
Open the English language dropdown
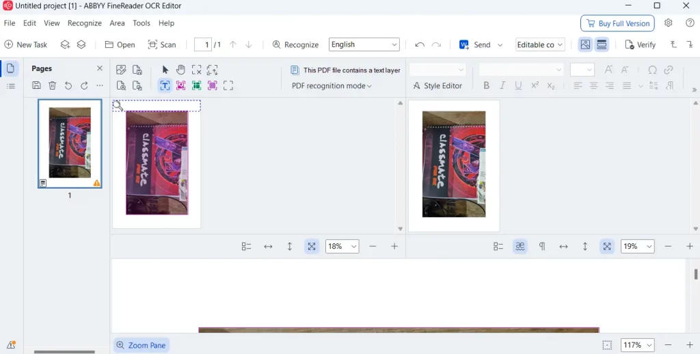364,44
